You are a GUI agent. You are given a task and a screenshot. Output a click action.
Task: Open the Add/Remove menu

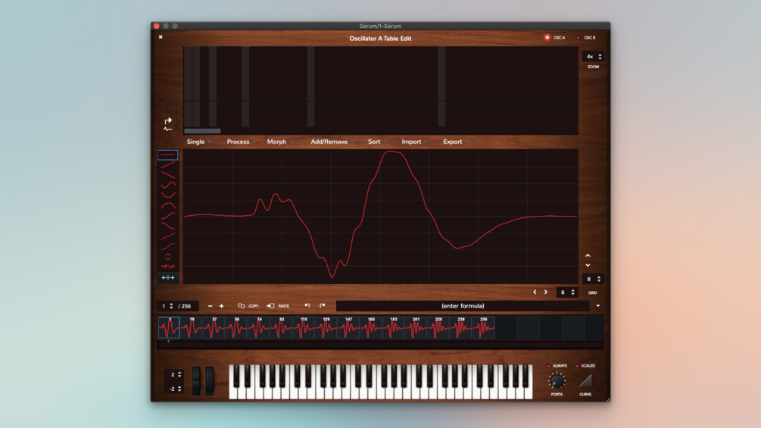click(x=332, y=142)
